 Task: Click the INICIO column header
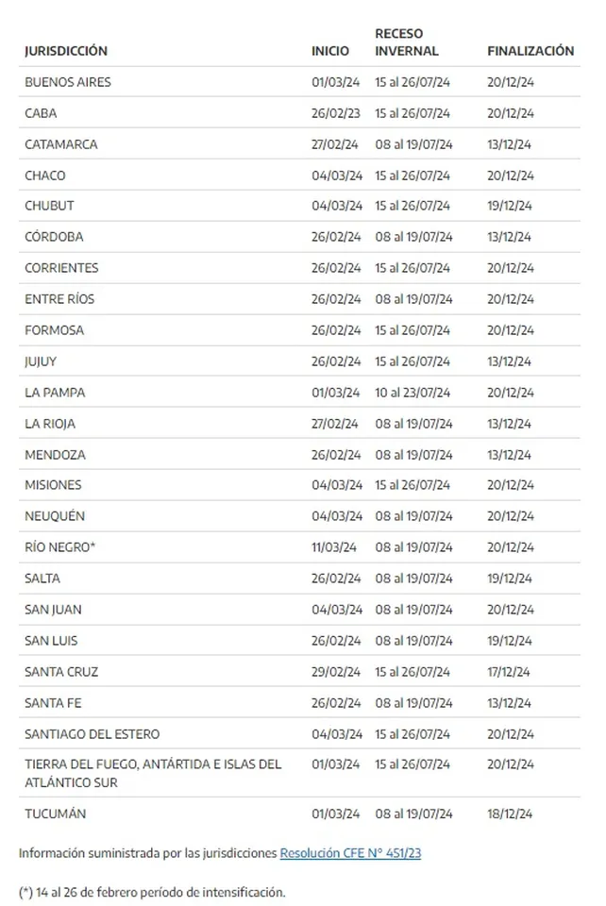tap(329, 51)
